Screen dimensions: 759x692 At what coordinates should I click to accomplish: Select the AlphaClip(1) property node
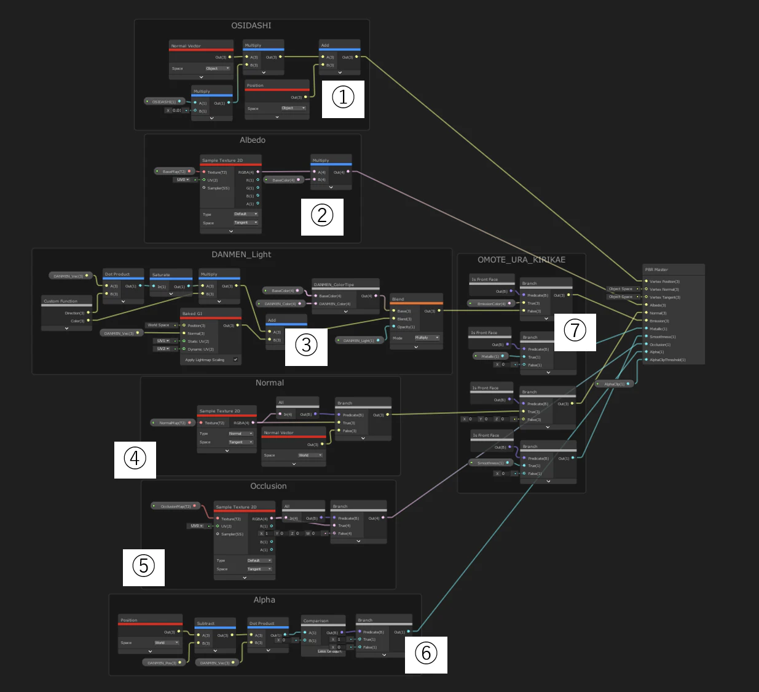(615, 384)
